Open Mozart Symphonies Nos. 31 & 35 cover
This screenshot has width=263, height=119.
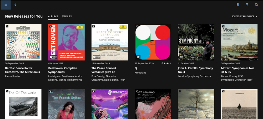(239, 42)
